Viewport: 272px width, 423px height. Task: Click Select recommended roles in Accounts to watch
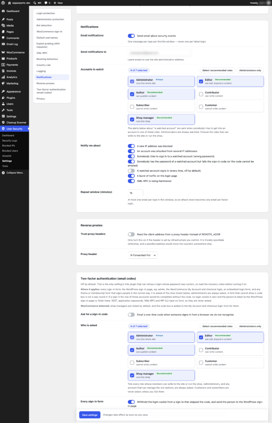pyautogui.click(x=217, y=71)
